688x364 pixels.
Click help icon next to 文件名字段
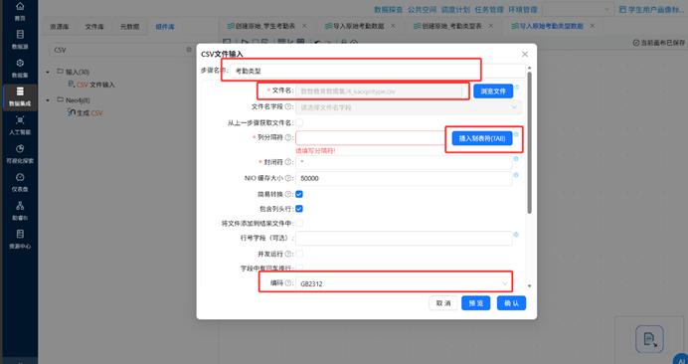288,106
